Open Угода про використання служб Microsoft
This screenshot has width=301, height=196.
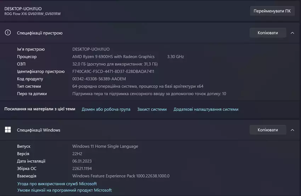pos(57,184)
